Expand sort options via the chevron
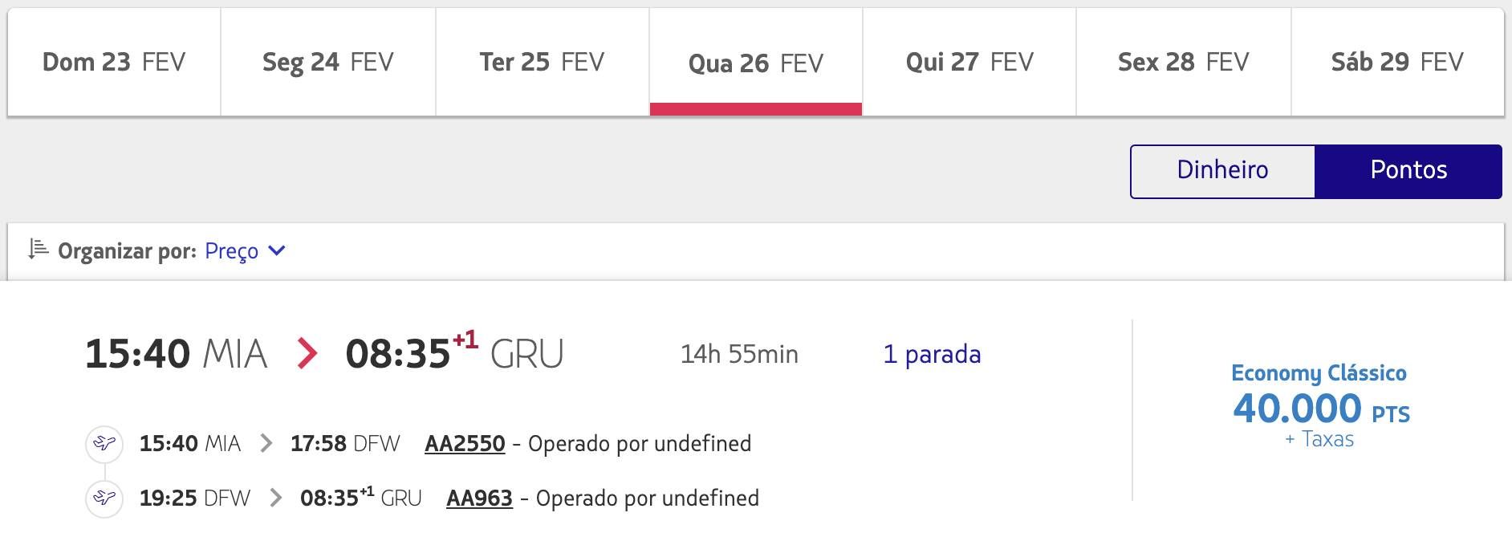 [277, 250]
